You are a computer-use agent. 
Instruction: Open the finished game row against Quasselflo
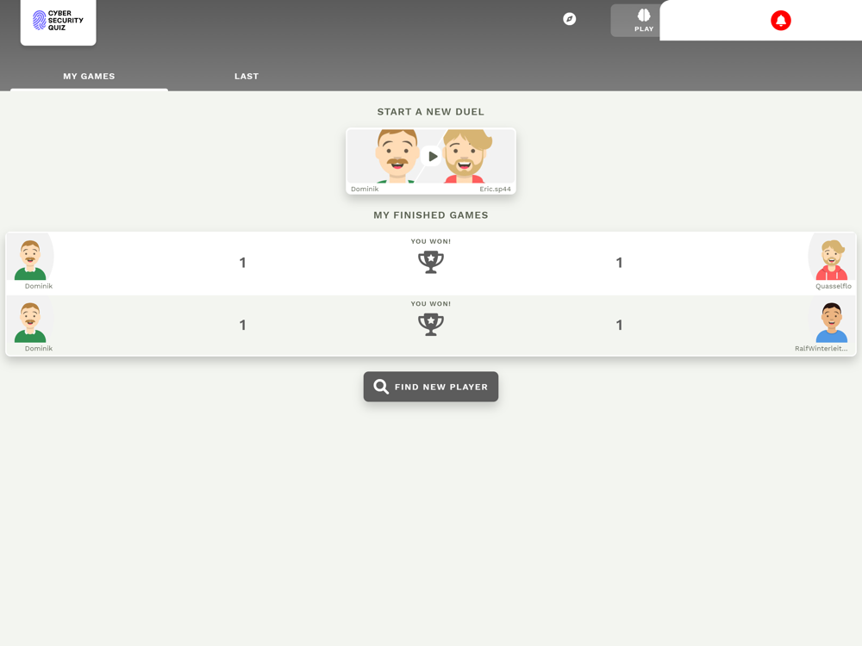[x=431, y=263]
